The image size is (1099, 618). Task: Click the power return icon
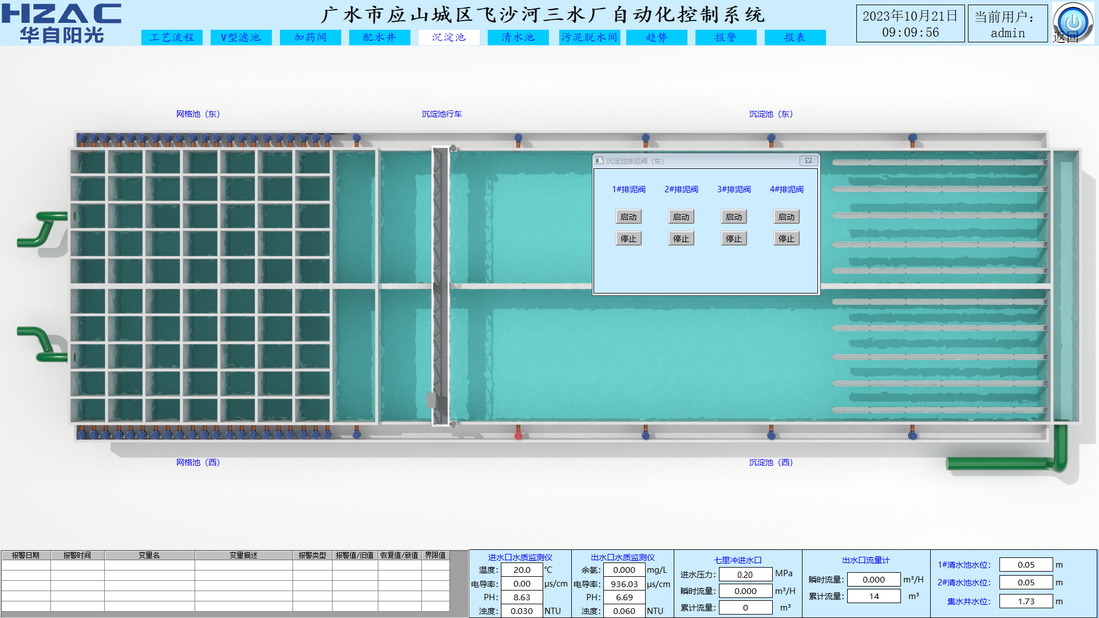click(1073, 22)
